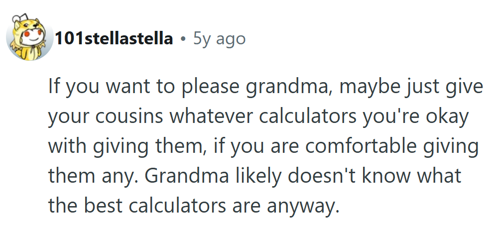The image size is (496, 225).
Task: Click the word 'anyway.' at the end
Action: (303, 207)
